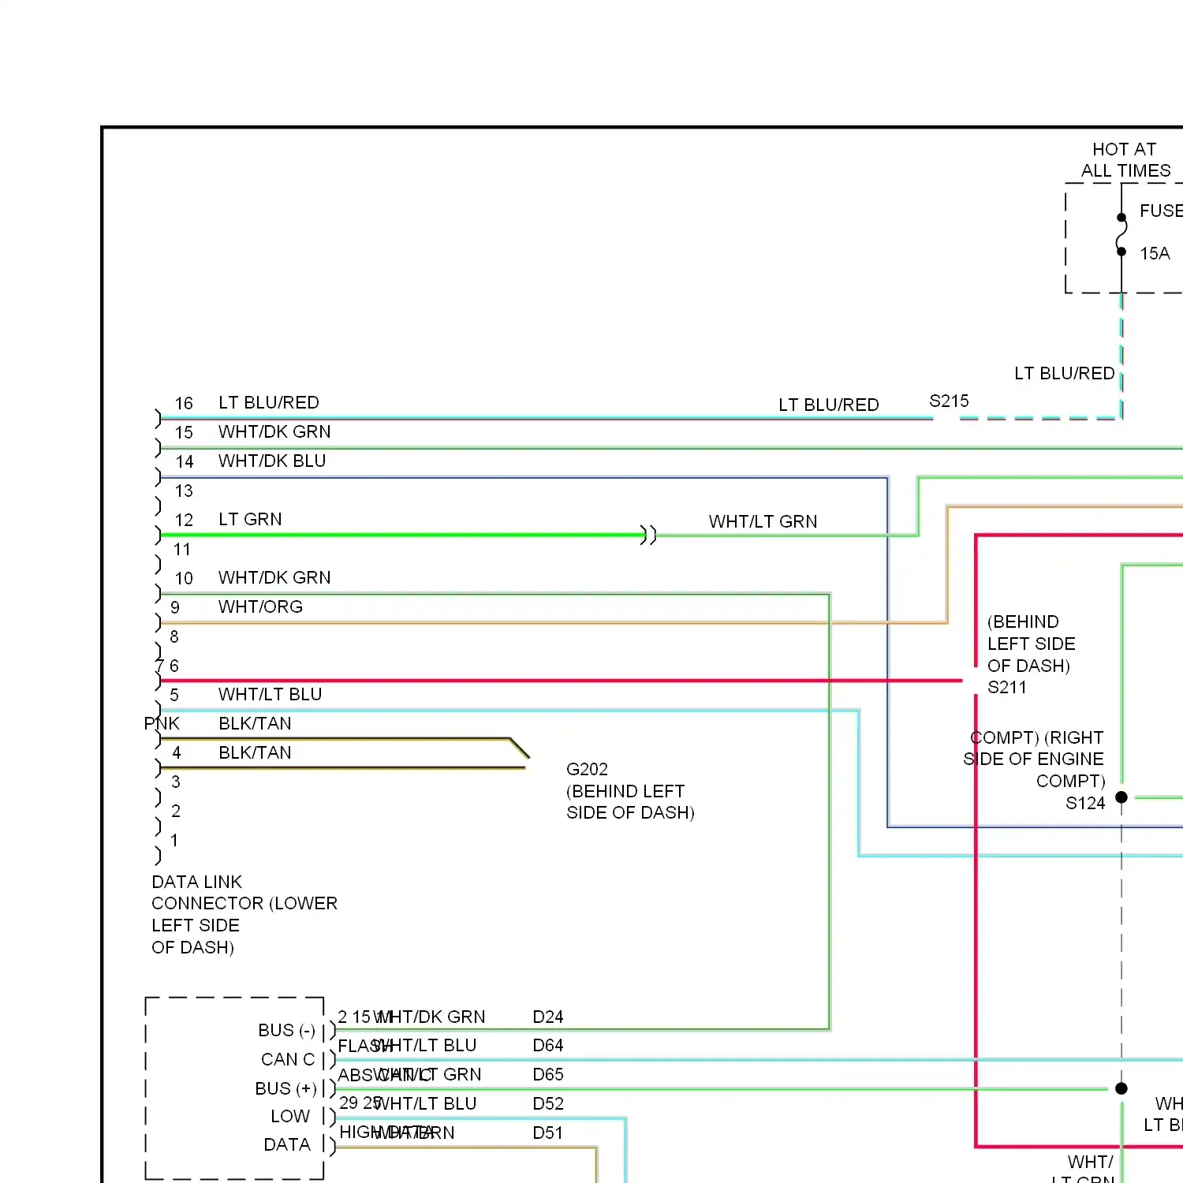Select circuit code 'D65'
Screen dimensions: 1183x1183
pyautogui.click(x=548, y=1074)
